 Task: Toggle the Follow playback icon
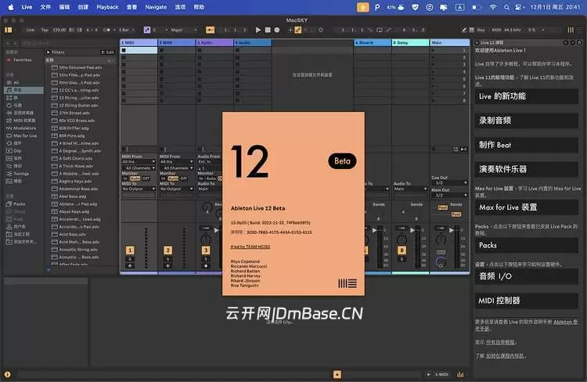click(x=210, y=30)
